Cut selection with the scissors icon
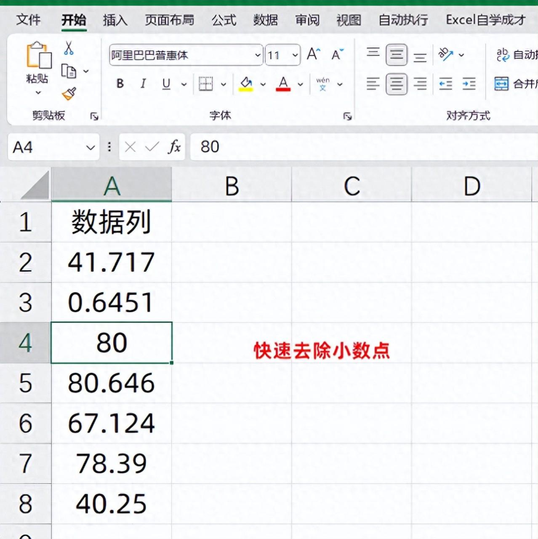The width and height of the screenshot is (538, 539). coord(69,48)
